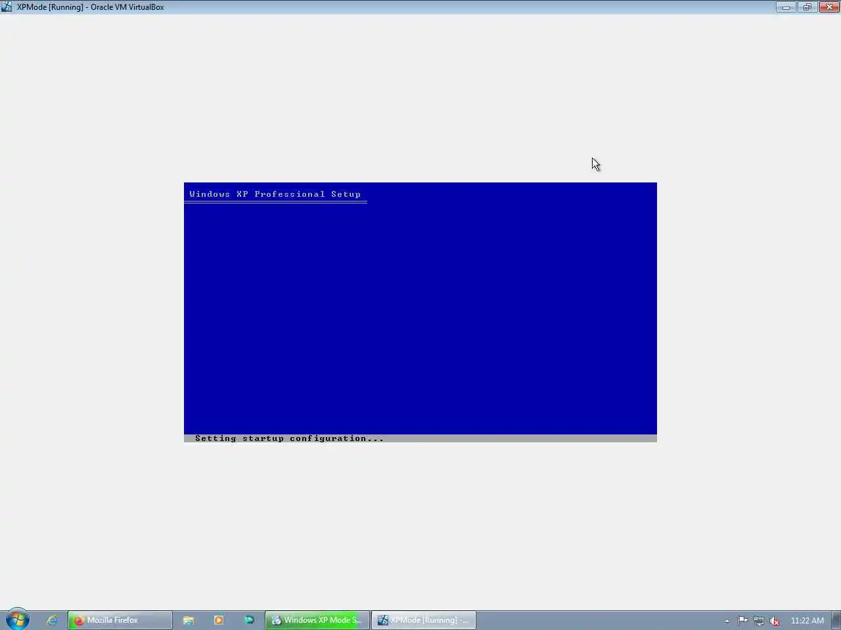
Task: Click the Setting startup configuration status text
Action: 289,438
